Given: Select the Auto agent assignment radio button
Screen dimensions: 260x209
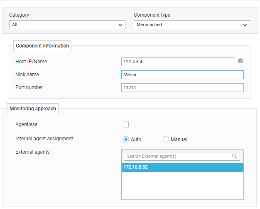Looking at the screenshot, I should 126,139.
